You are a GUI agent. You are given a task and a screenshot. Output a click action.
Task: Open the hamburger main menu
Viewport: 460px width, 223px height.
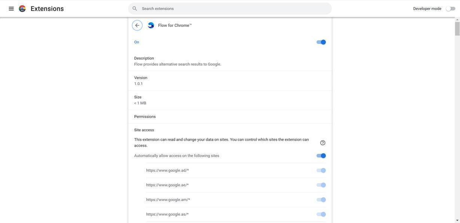tap(11, 9)
